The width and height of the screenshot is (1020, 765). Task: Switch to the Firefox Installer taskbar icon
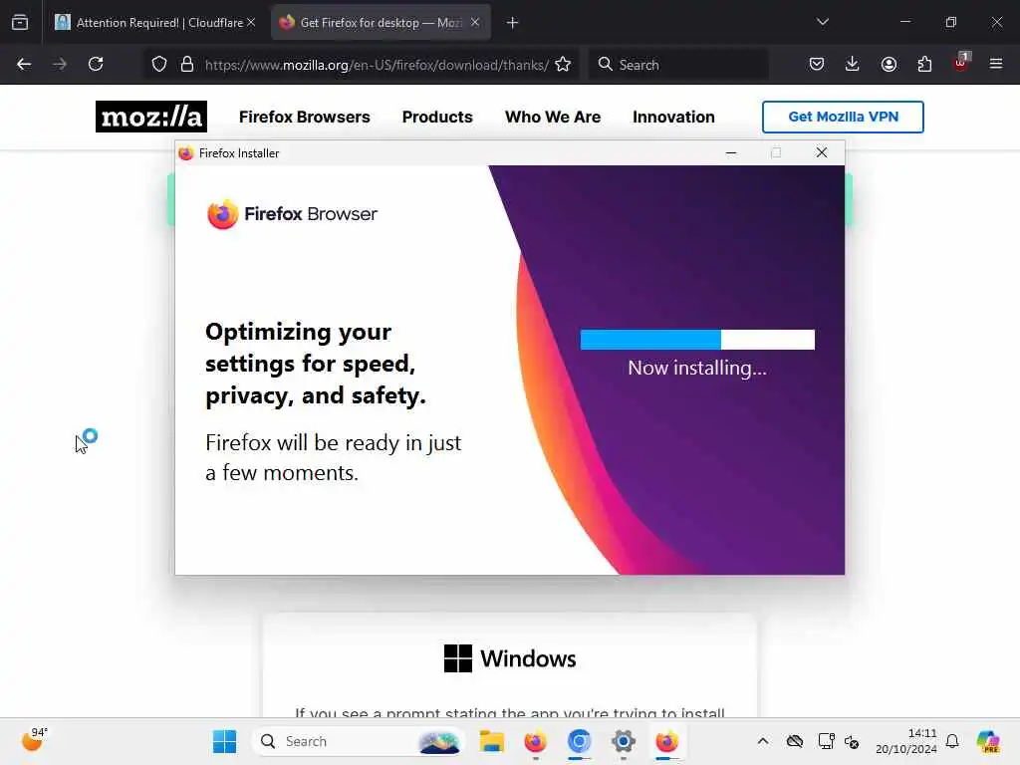click(666, 741)
